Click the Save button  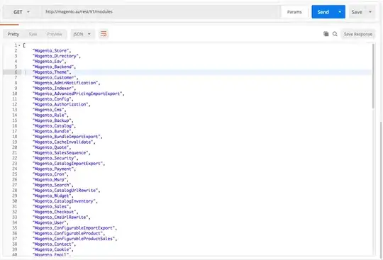tap(357, 12)
